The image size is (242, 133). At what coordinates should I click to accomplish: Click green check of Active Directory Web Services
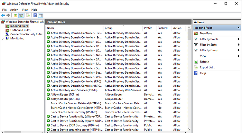(48, 90)
